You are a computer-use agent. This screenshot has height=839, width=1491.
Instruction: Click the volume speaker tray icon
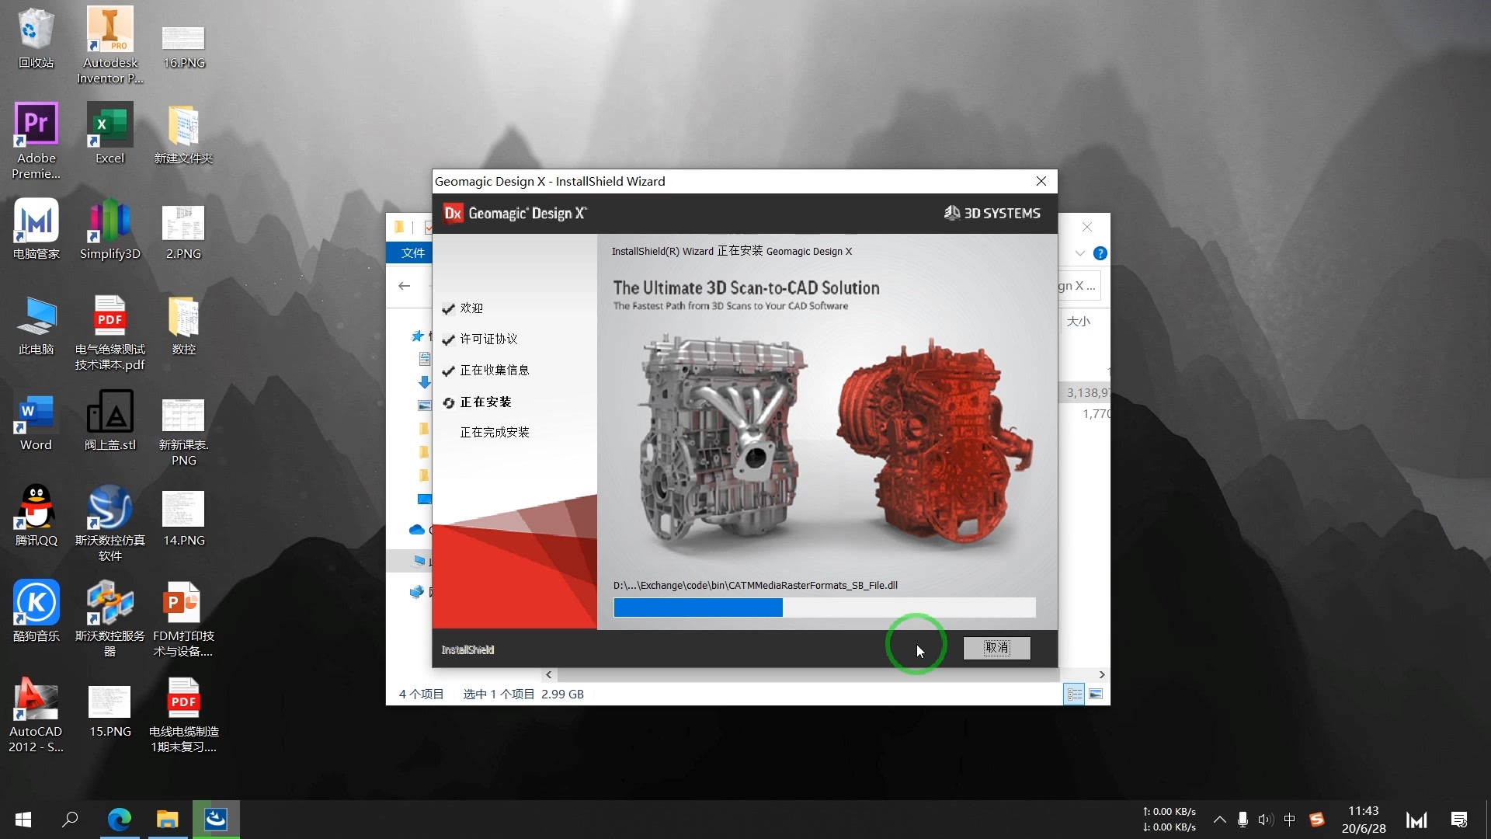1265,820
